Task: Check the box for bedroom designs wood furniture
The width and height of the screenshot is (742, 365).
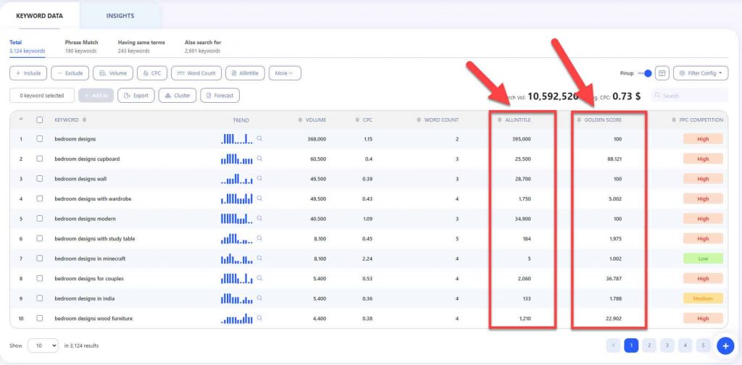Action: point(40,318)
